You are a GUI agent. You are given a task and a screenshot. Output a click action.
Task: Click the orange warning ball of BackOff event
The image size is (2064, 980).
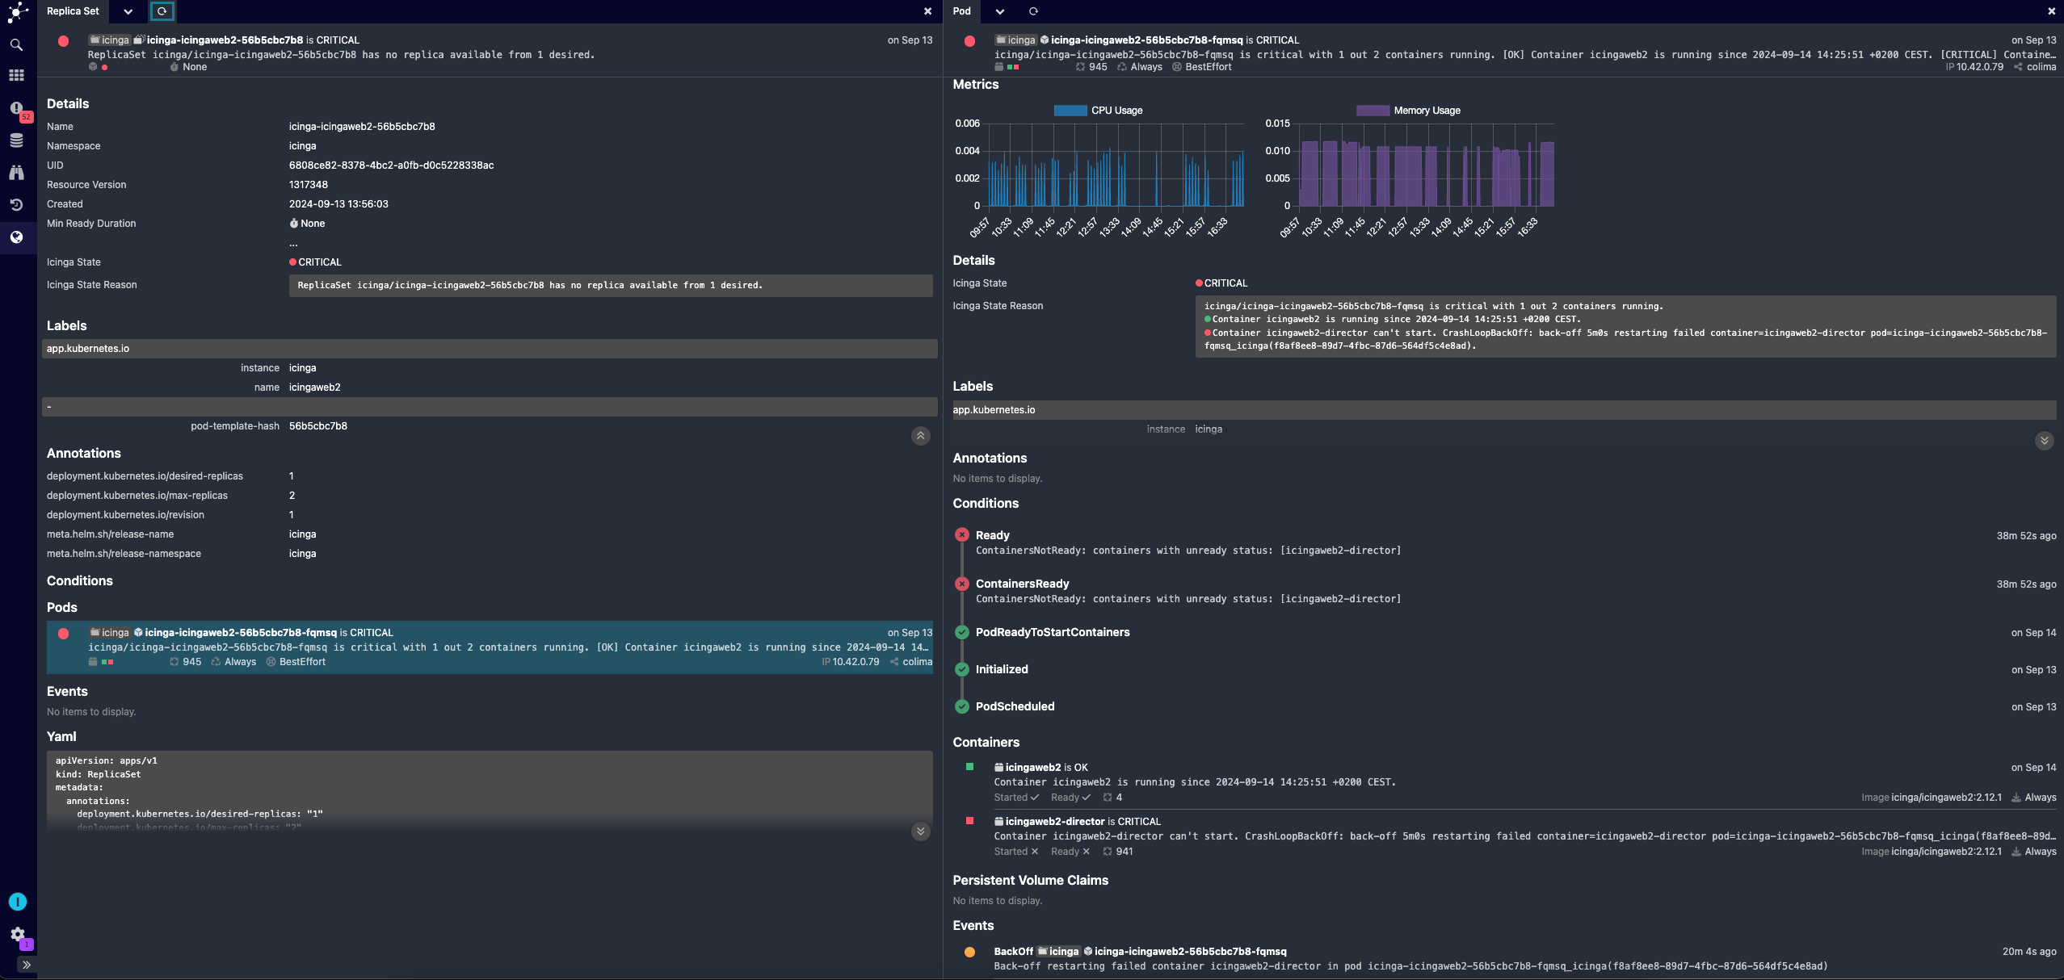click(969, 952)
